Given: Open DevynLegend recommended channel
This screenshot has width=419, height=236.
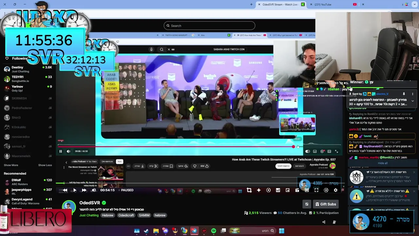Looking at the screenshot, I should [x=28, y=201].
